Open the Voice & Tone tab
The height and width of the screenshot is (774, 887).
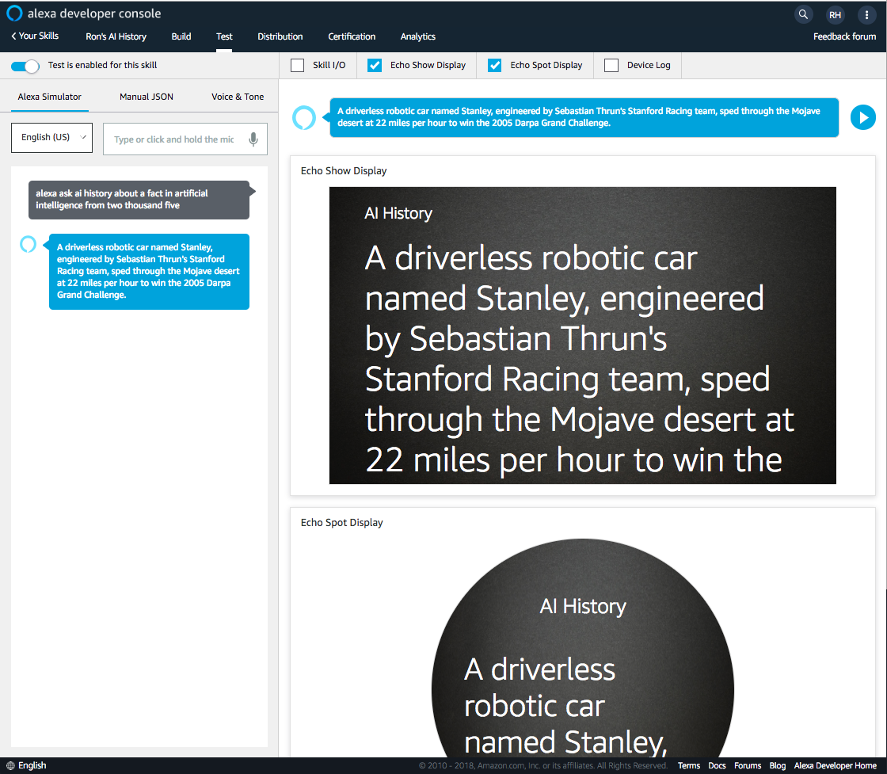pos(238,97)
